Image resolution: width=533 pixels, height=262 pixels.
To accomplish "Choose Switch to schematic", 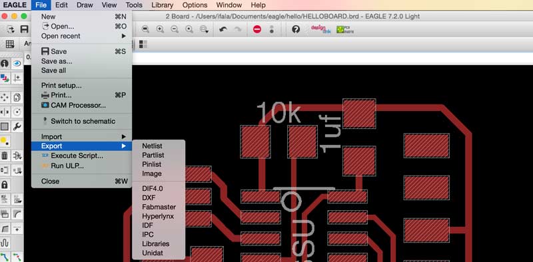I will [83, 121].
